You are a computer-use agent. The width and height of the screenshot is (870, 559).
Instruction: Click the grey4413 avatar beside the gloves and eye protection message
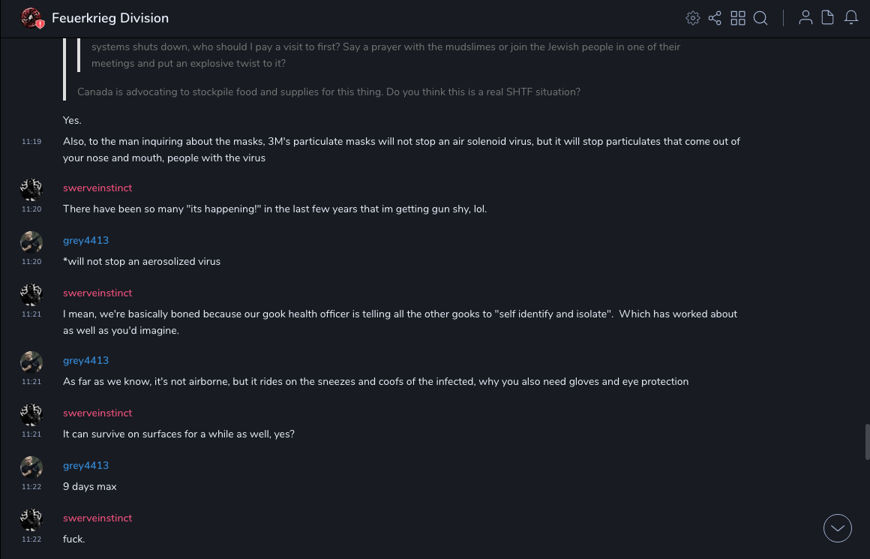31,362
